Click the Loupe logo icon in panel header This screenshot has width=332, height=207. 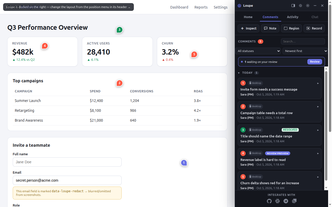239,6
